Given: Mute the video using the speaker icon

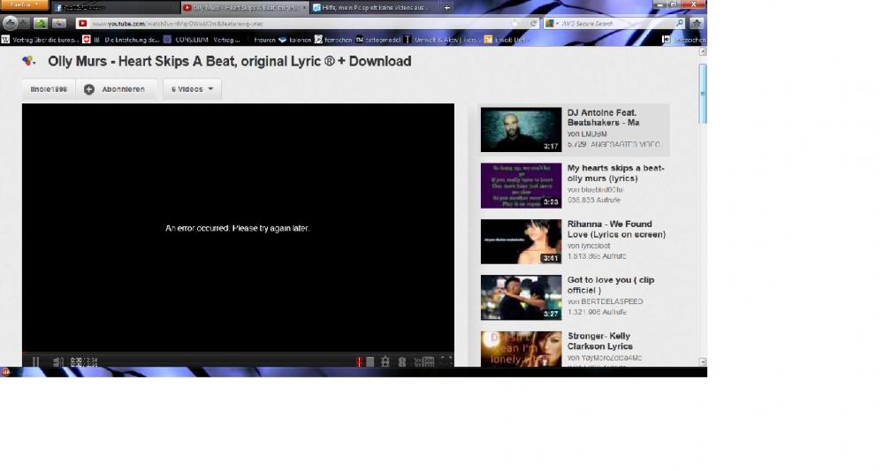Looking at the screenshot, I should 57,361.
